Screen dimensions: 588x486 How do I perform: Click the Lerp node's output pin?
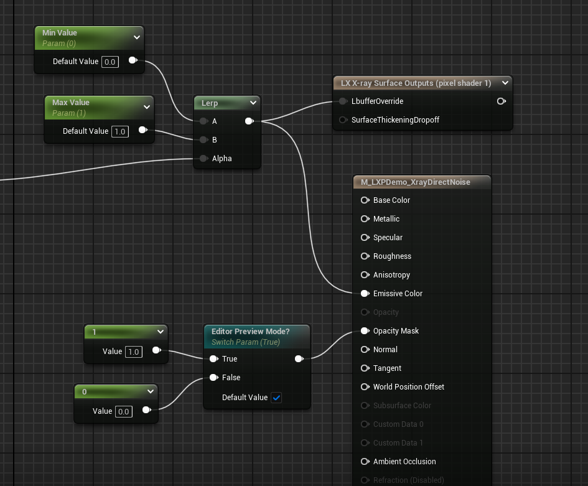click(x=249, y=121)
